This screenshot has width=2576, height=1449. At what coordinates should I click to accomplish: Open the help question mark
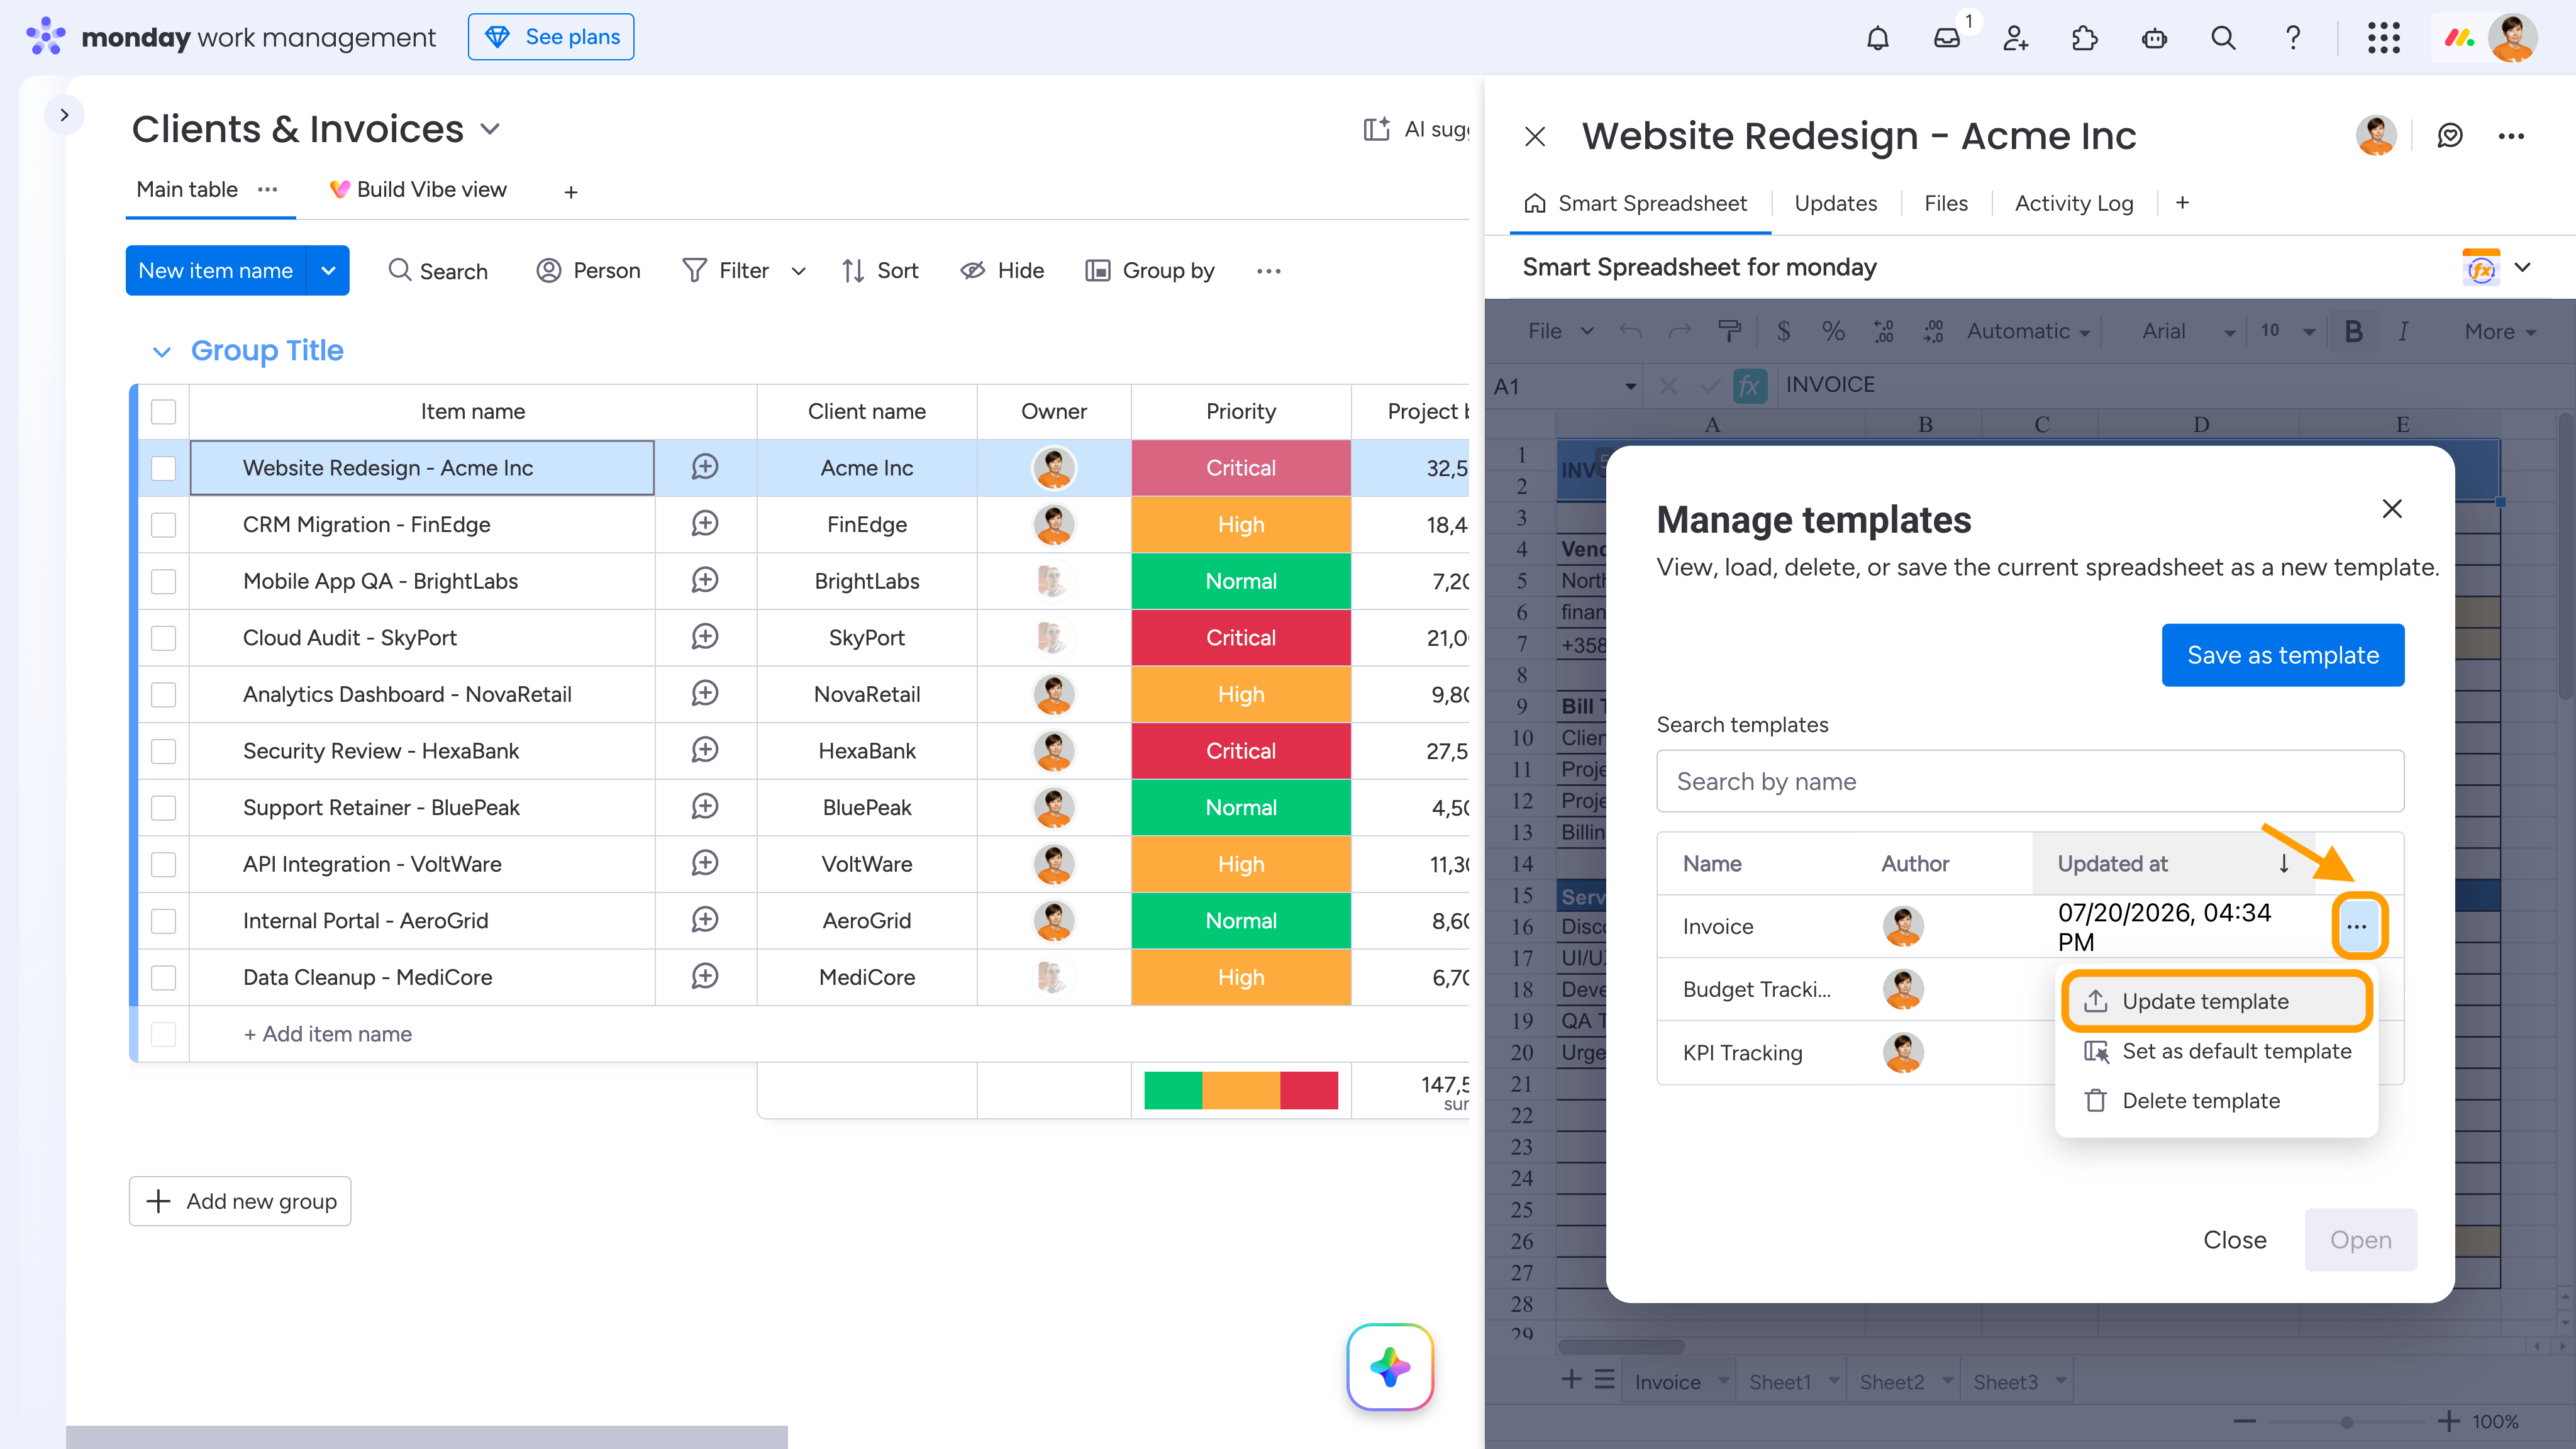click(x=2293, y=38)
